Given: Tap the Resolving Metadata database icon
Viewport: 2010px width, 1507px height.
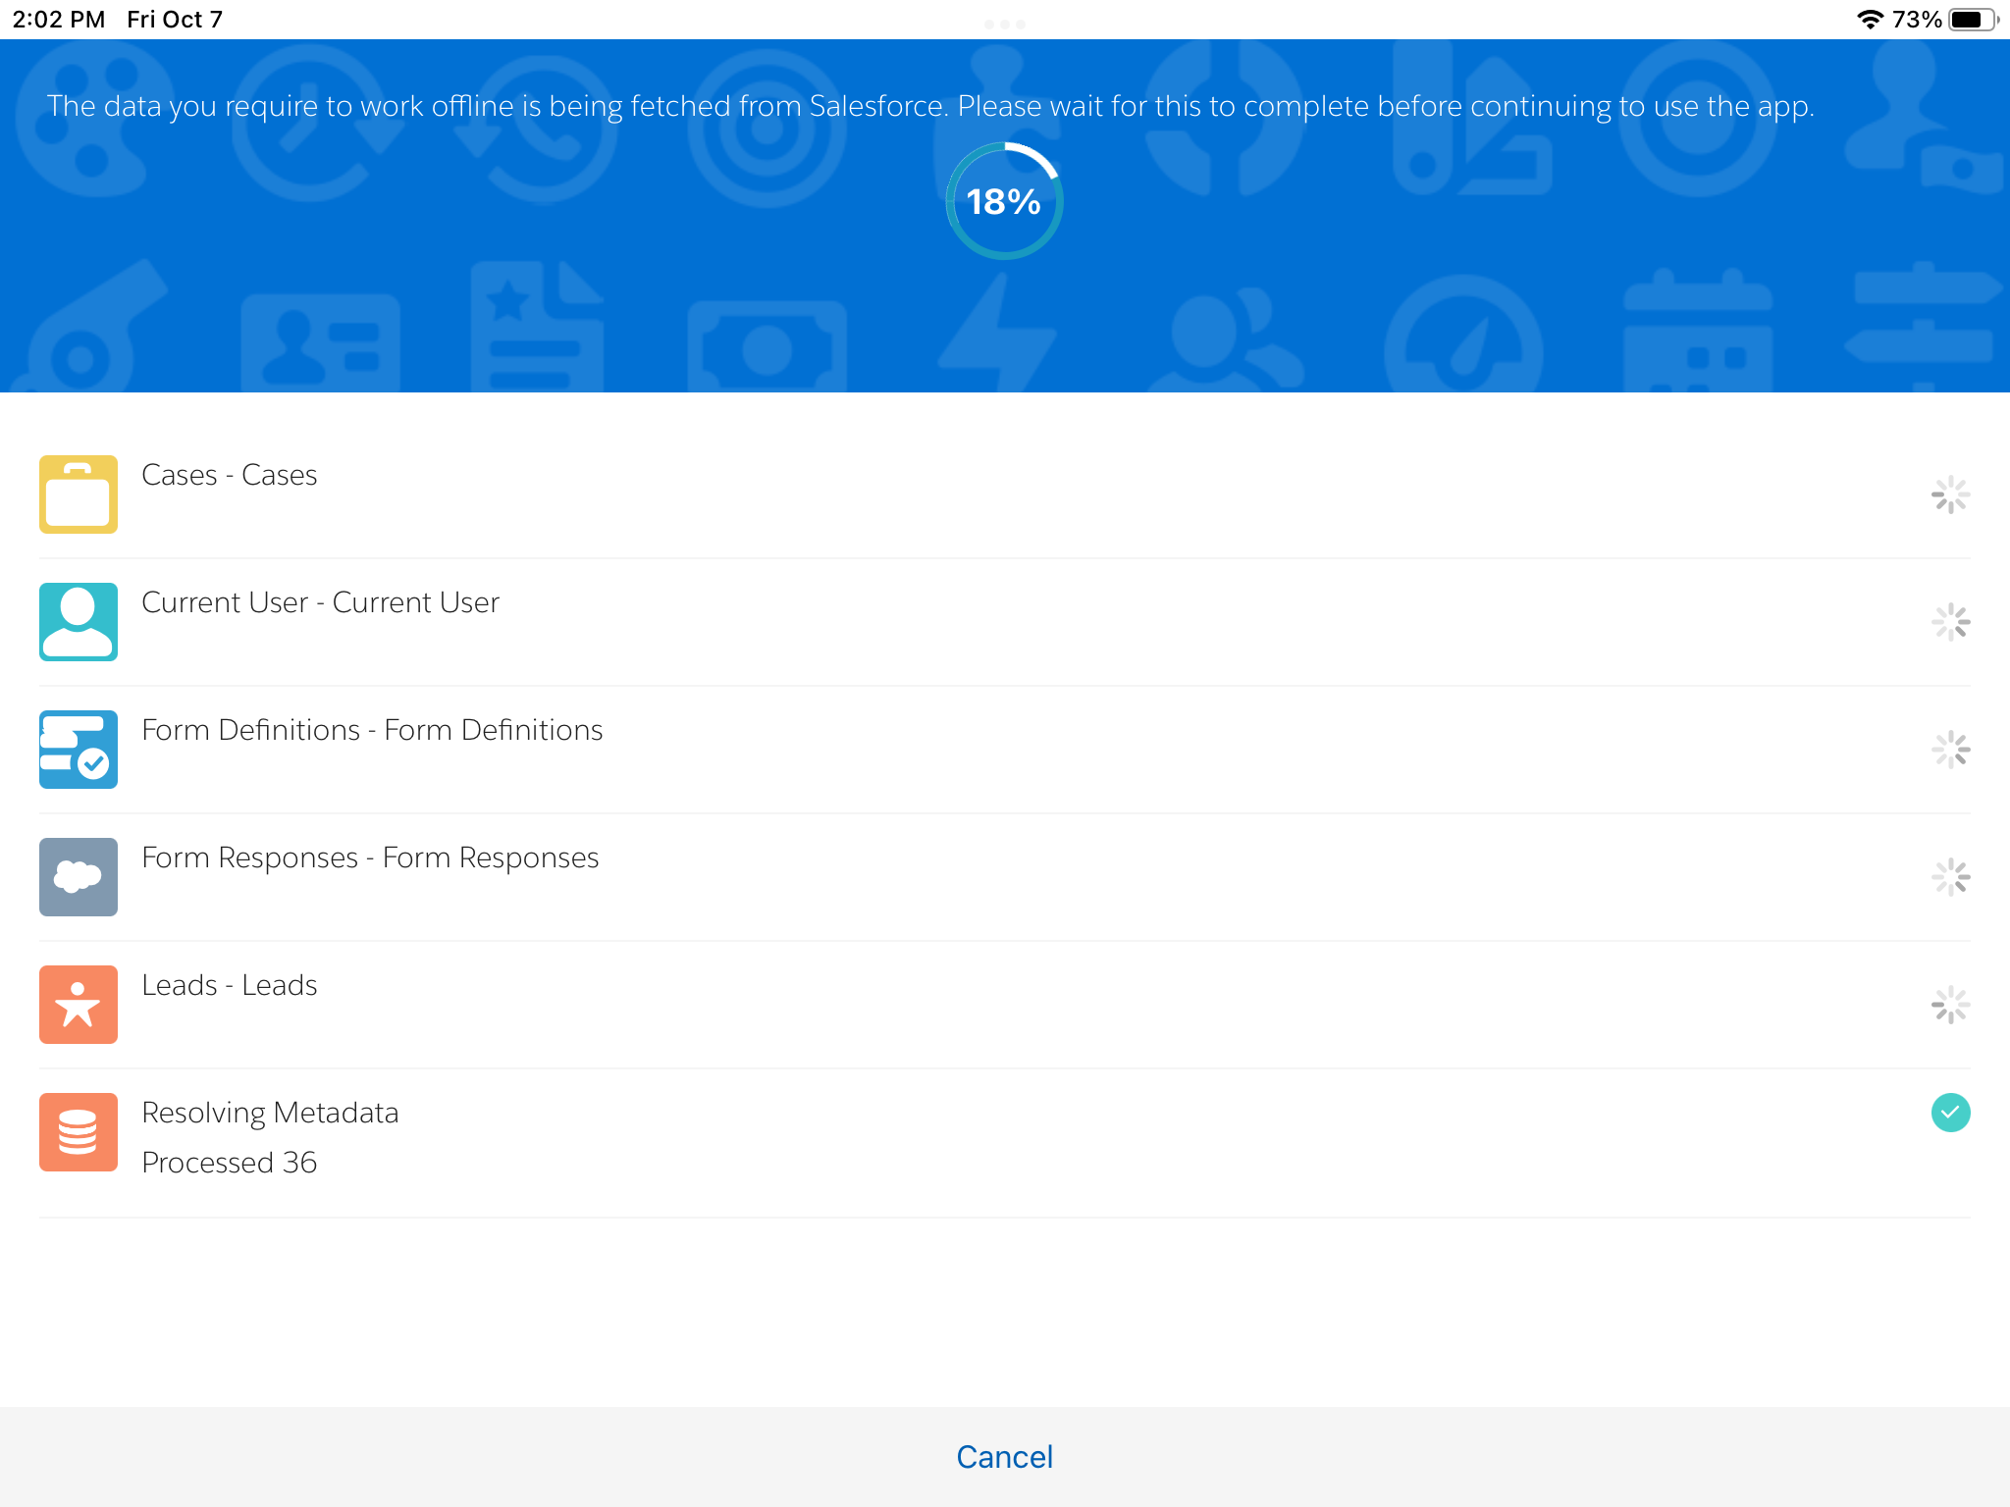Looking at the screenshot, I should pyautogui.click(x=79, y=1132).
